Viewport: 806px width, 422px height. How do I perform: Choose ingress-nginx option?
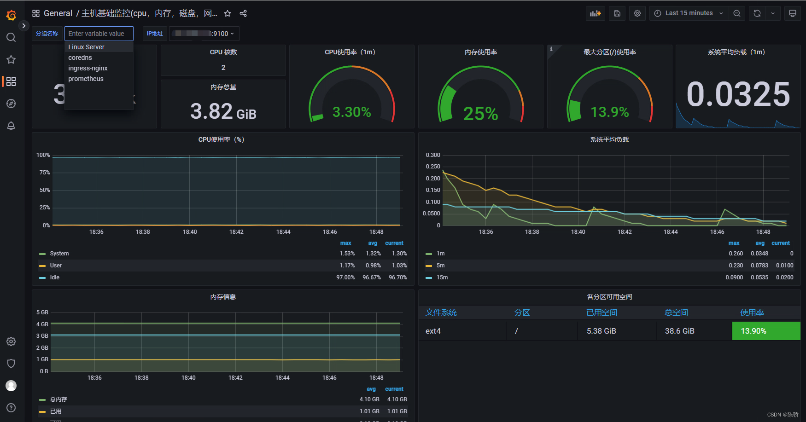(99, 68)
